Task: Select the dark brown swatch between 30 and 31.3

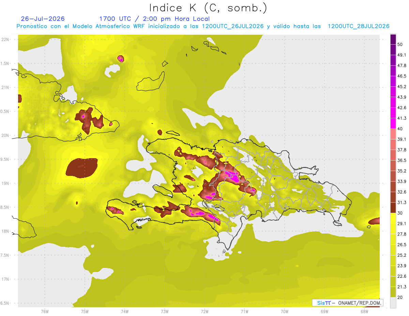Action: click(x=393, y=208)
